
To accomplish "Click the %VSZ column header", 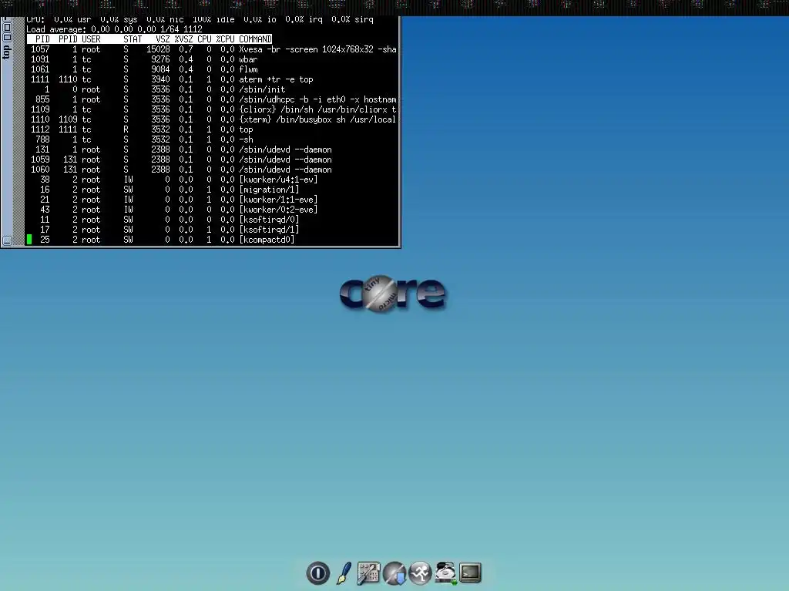I will 183,39.
